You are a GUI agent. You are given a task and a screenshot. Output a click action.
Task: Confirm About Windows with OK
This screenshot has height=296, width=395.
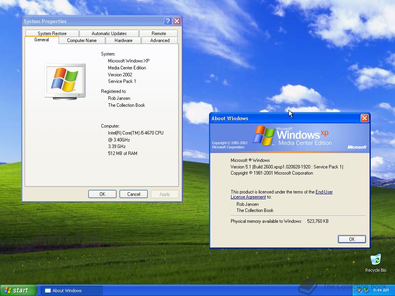pyautogui.click(x=352, y=239)
